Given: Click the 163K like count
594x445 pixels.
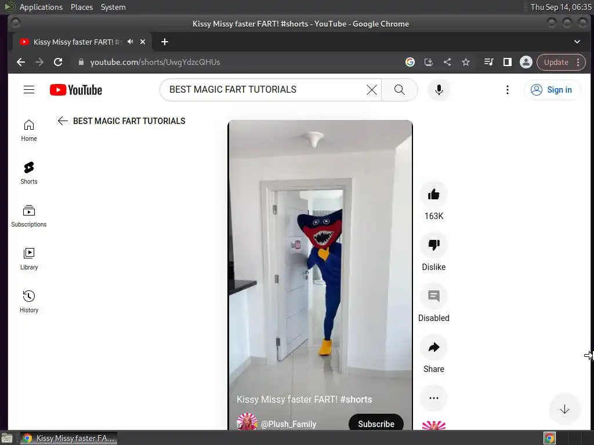Looking at the screenshot, I should pos(434,216).
